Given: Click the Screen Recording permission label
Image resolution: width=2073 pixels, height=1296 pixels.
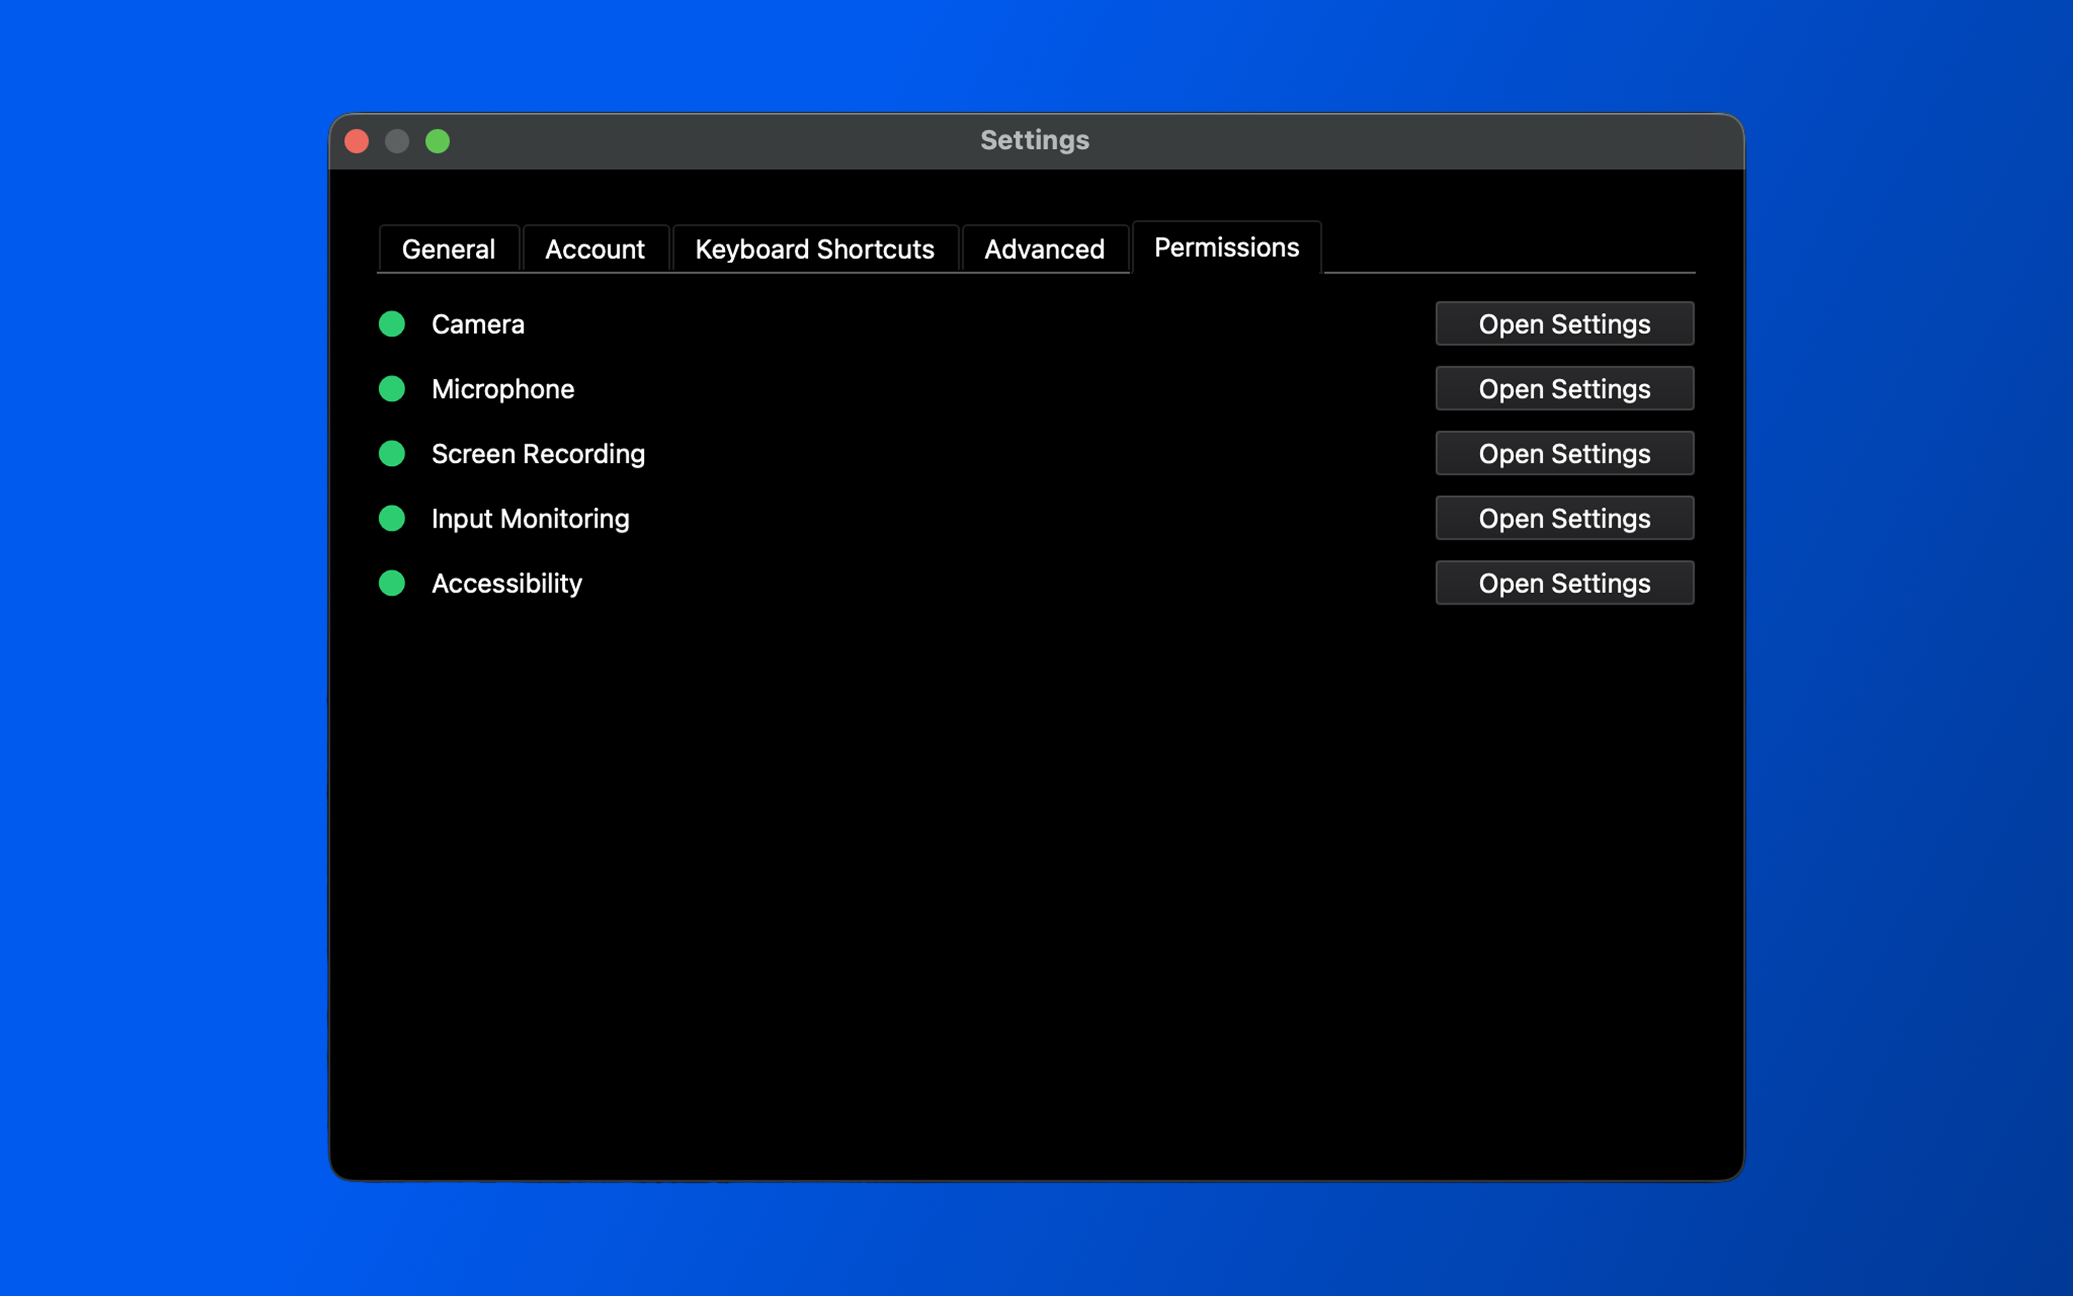Looking at the screenshot, I should [538, 454].
